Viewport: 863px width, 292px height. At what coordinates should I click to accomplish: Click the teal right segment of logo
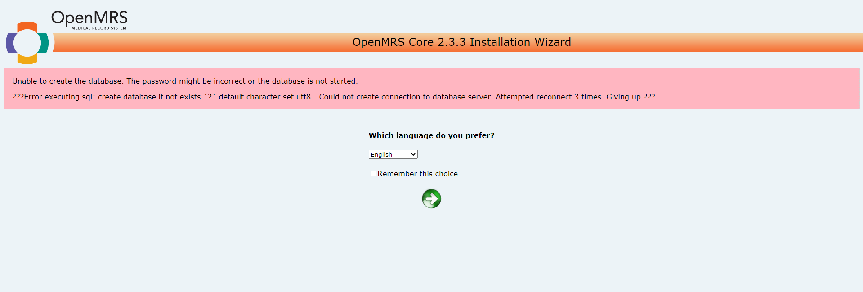pos(45,43)
